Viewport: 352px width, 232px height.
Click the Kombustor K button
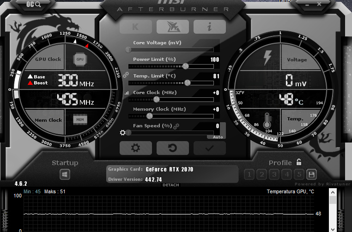[136, 27]
